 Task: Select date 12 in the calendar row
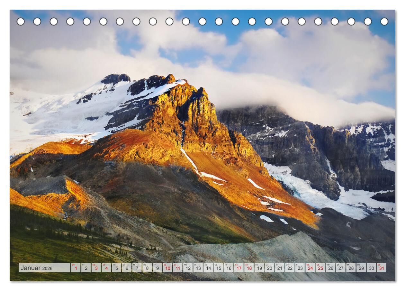pyautogui.click(x=188, y=268)
